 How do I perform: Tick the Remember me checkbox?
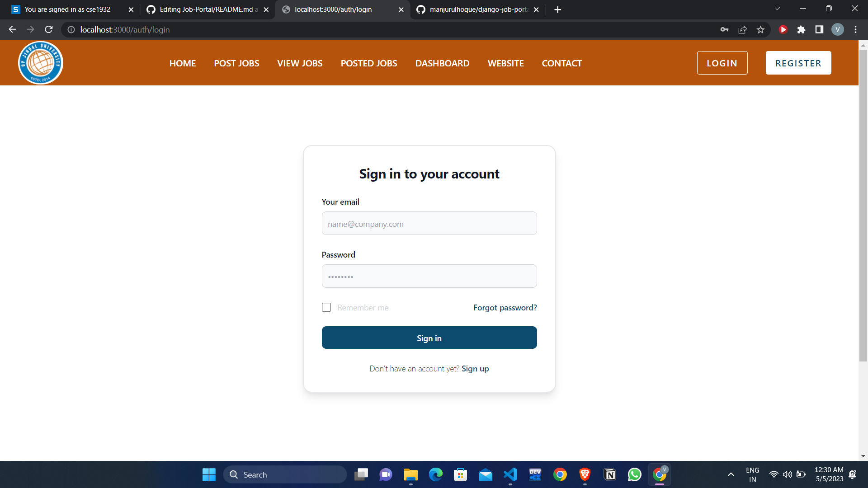coord(326,307)
